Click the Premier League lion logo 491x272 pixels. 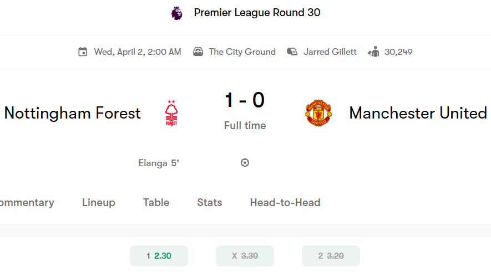[x=176, y=13]
